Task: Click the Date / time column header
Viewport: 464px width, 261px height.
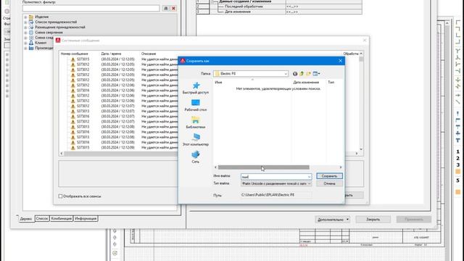Action: point(111,54)
